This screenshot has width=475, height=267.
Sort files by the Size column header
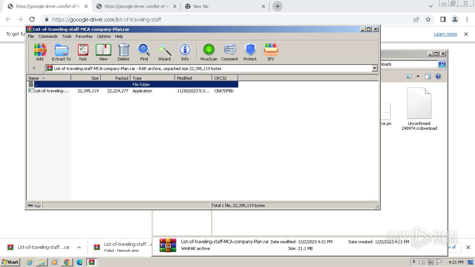click(x=86, y=78)
